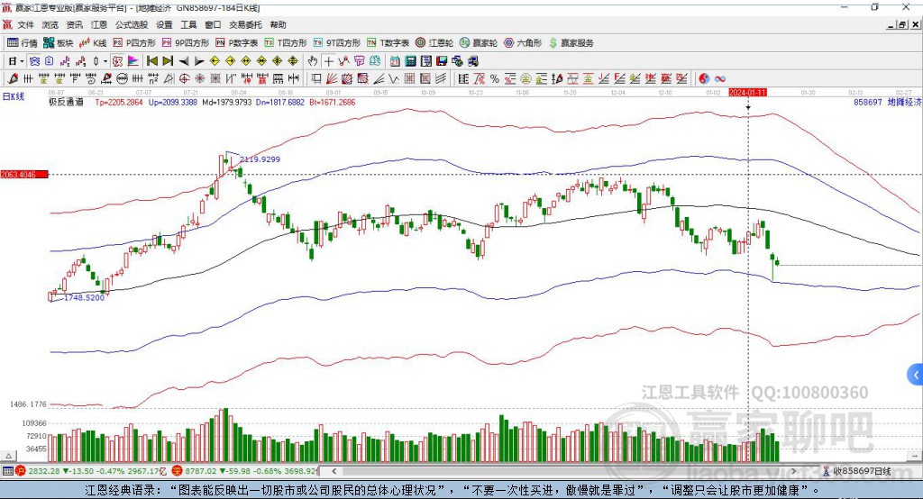The height and width of the screenshot is (499, 923).
Task: Select the hand pan tool
Action: [313, 61]
